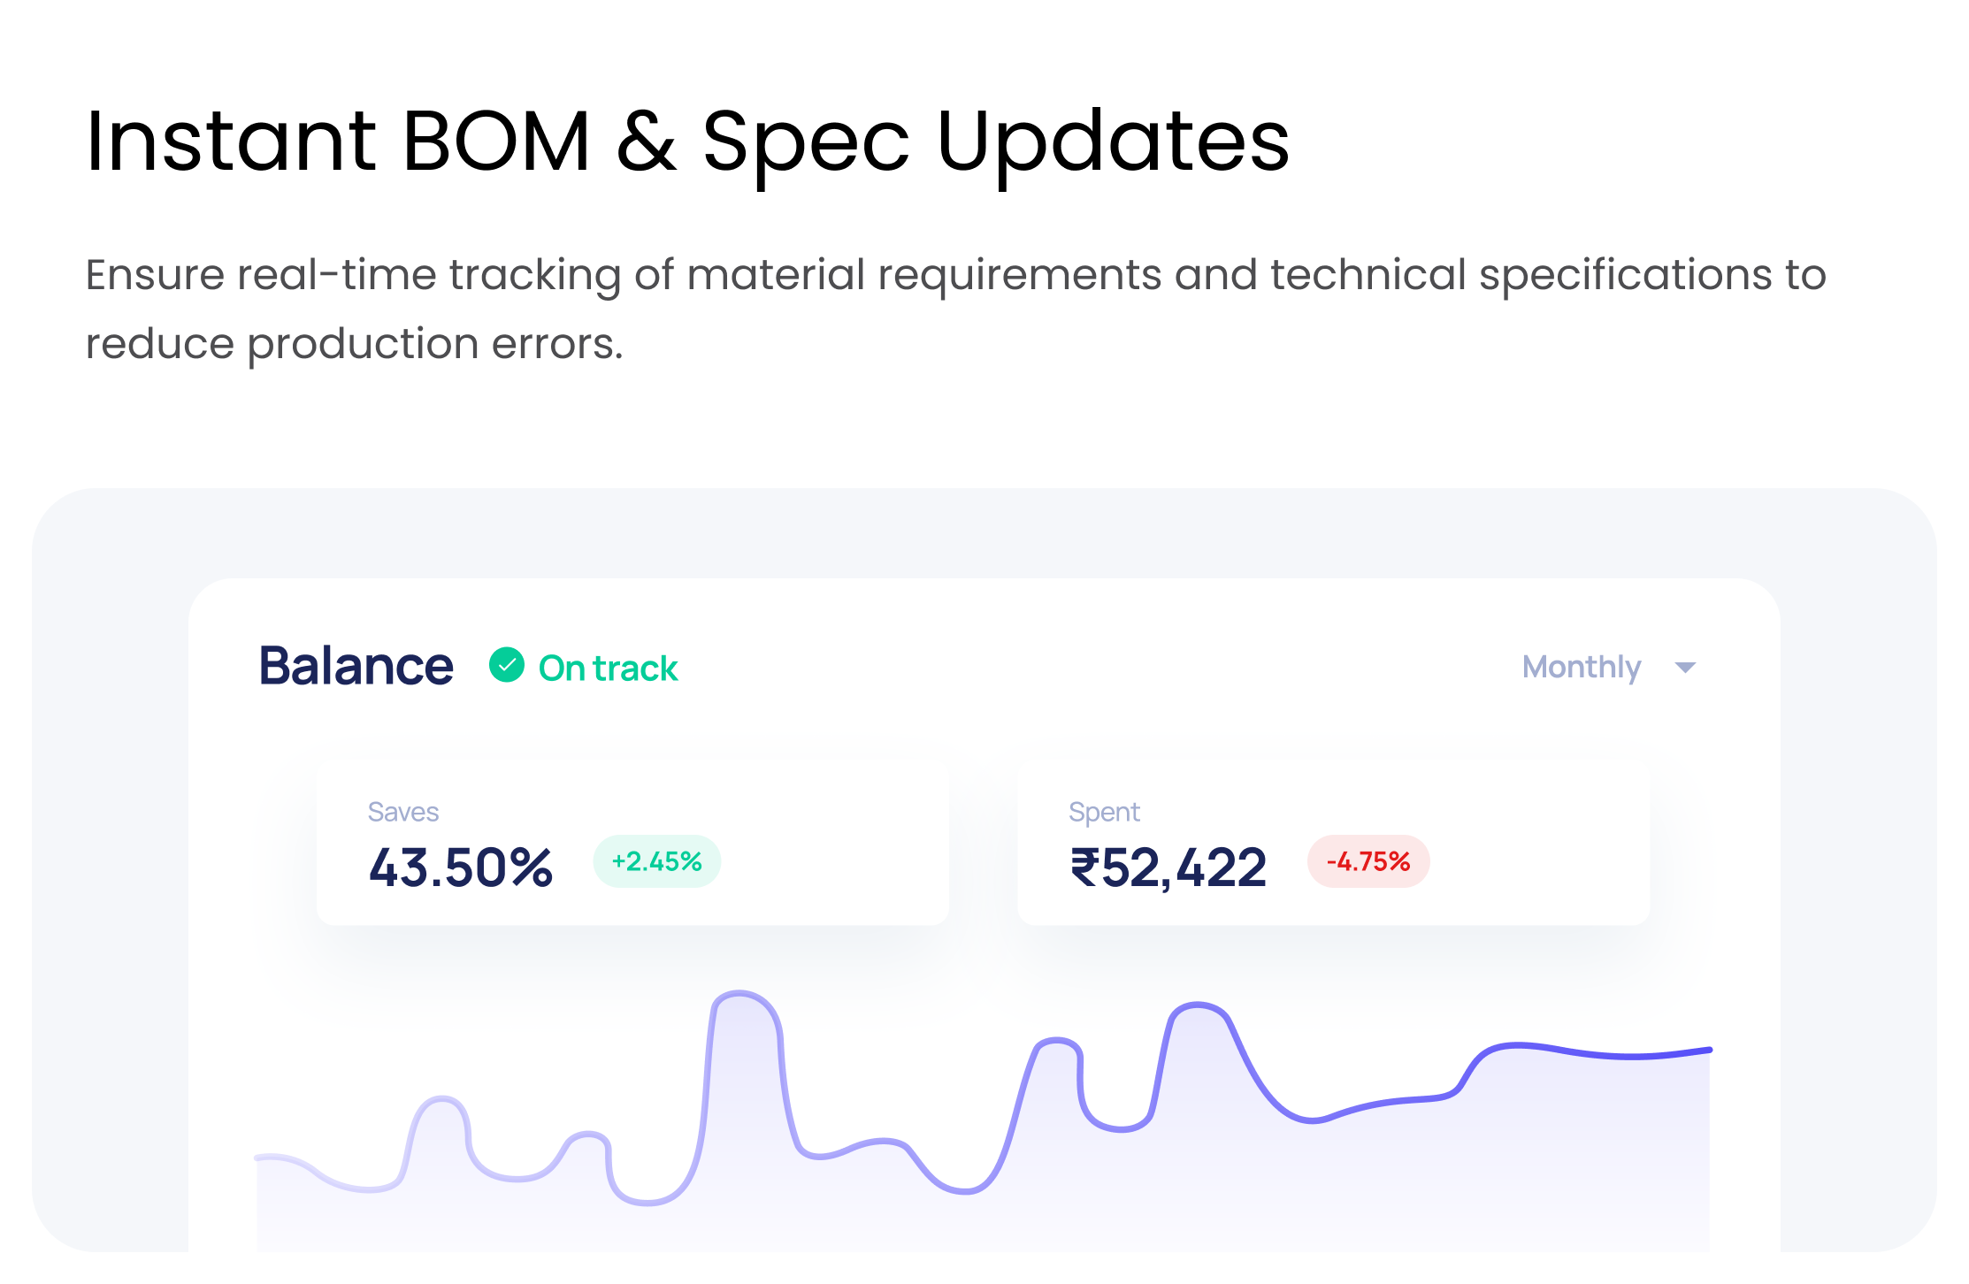Click the rupee symbol in the spent amount
Viewport: 1969px width, 1284px height.
click(x=1084, y=867)
